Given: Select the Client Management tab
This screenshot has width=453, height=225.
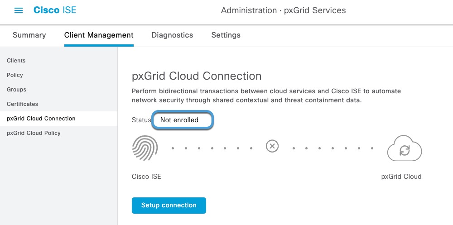Looking at the screenshot, I should pos(99,35).
